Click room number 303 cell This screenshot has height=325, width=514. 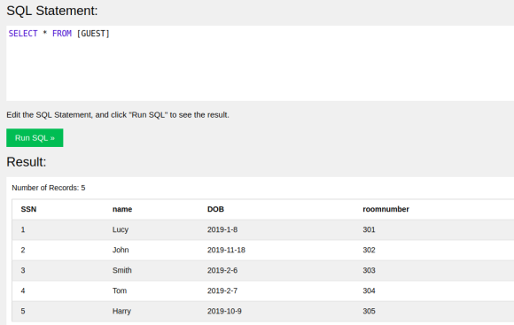pos(369,270)
